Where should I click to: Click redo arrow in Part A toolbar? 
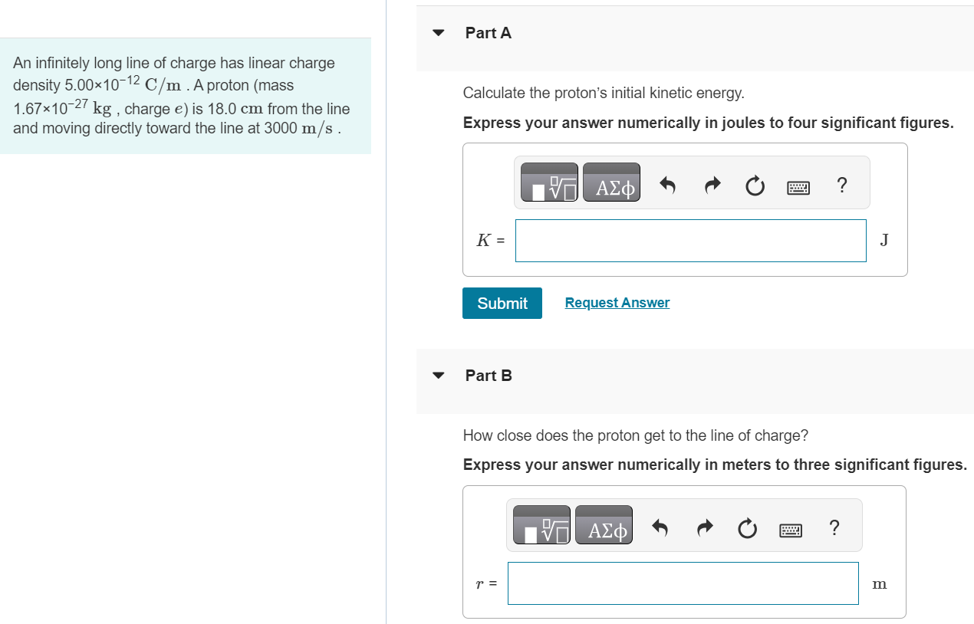[x=712, y=186]
